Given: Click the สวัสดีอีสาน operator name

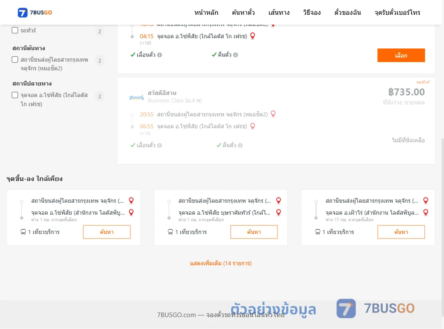Looking at the screenshot, I should (162, 93).
